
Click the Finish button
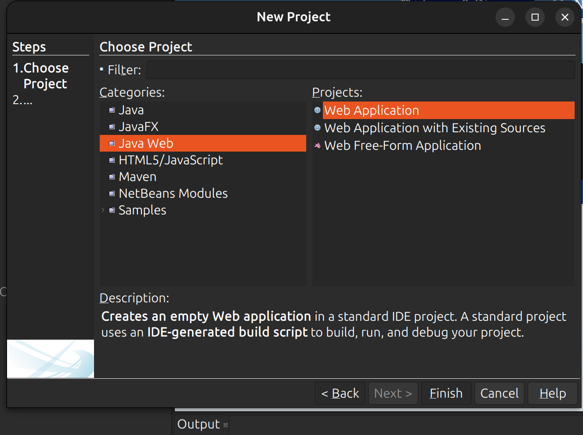tap(446, 393)
